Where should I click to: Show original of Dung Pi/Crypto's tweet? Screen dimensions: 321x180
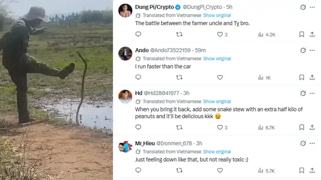(x=217, y=15)
